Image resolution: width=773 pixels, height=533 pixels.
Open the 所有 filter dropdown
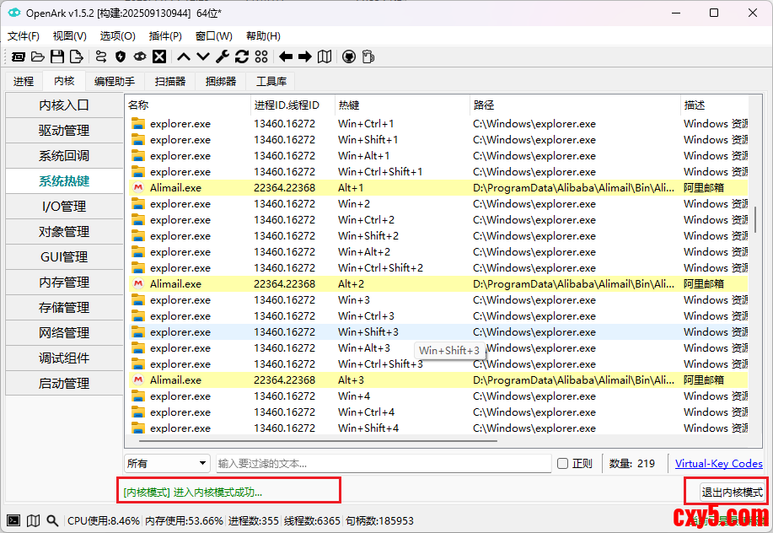point(167,463)
